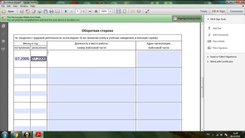The image size is (245, 138).
Task: Open the File menu
Action: [3, 6]
